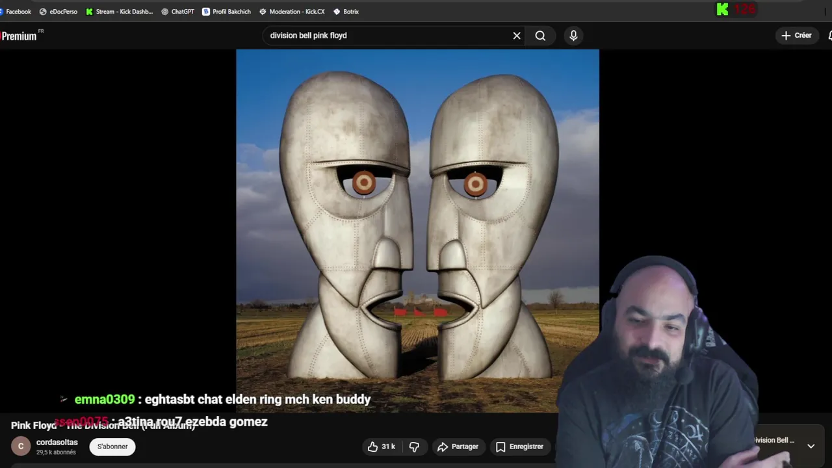The image size is (832, 468).
Task: Dislike the video with thumbs down
Action: (x=414, y=447)
